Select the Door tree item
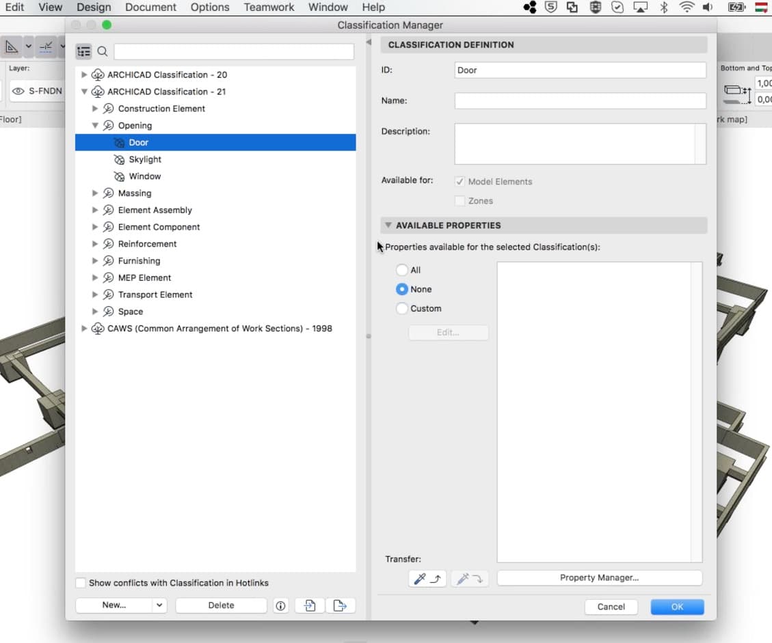This screenshot has height=643, width=772. coord(215,143)
